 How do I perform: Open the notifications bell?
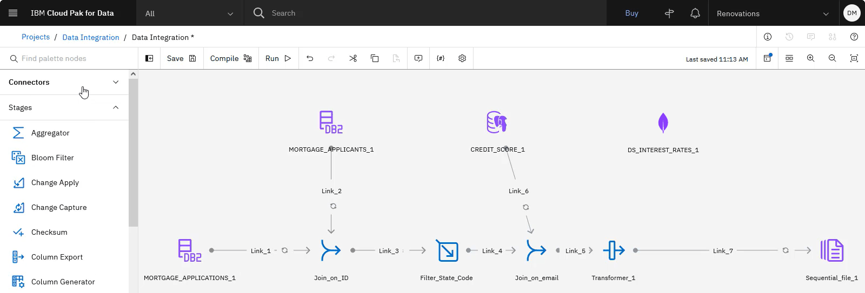695,13
